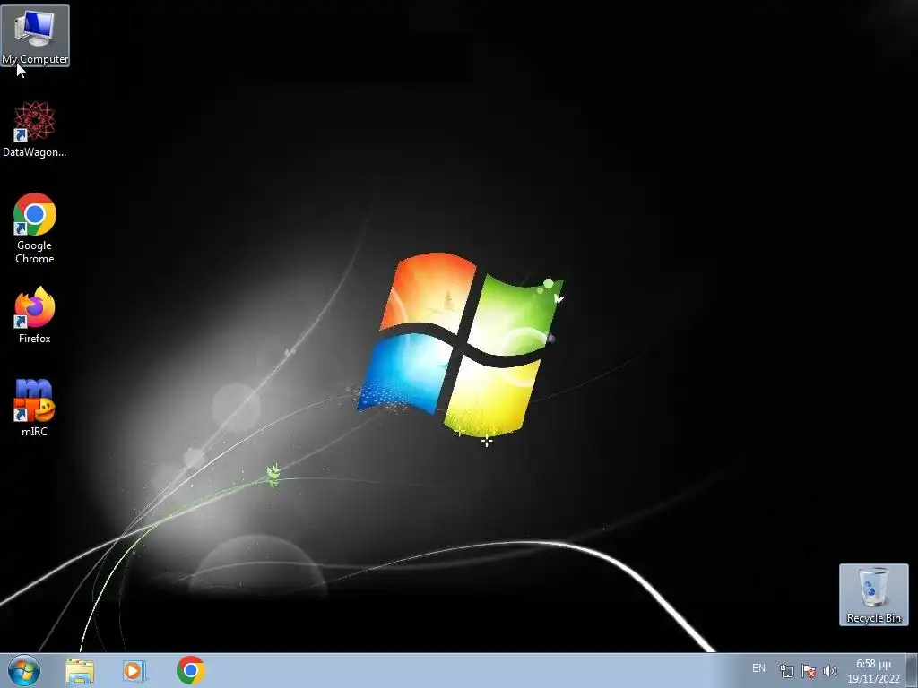Select the Google Chrome desktop shortcut
Screen dimensions: 918x688
(x=35, y=228)
